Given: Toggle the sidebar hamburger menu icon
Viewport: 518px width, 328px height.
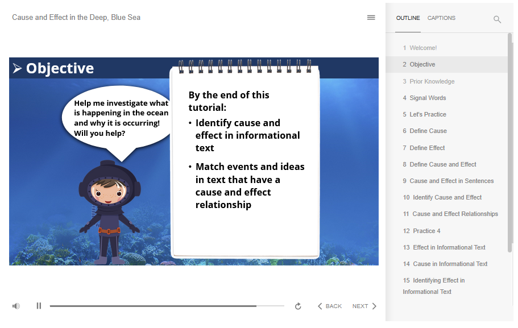Looking at the screenshot, I should tap(371, 18).
